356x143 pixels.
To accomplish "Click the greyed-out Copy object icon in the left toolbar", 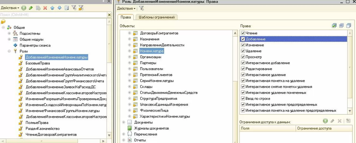I will (x=38, y=8).
